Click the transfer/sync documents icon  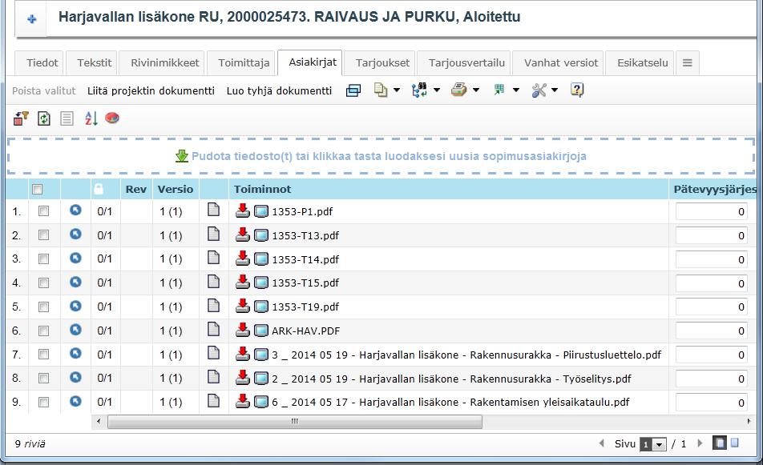419,90
